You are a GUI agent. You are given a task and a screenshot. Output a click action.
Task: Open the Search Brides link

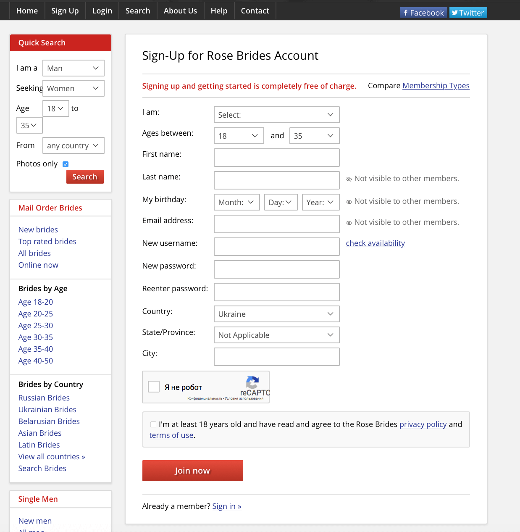[x=42, y=469]
